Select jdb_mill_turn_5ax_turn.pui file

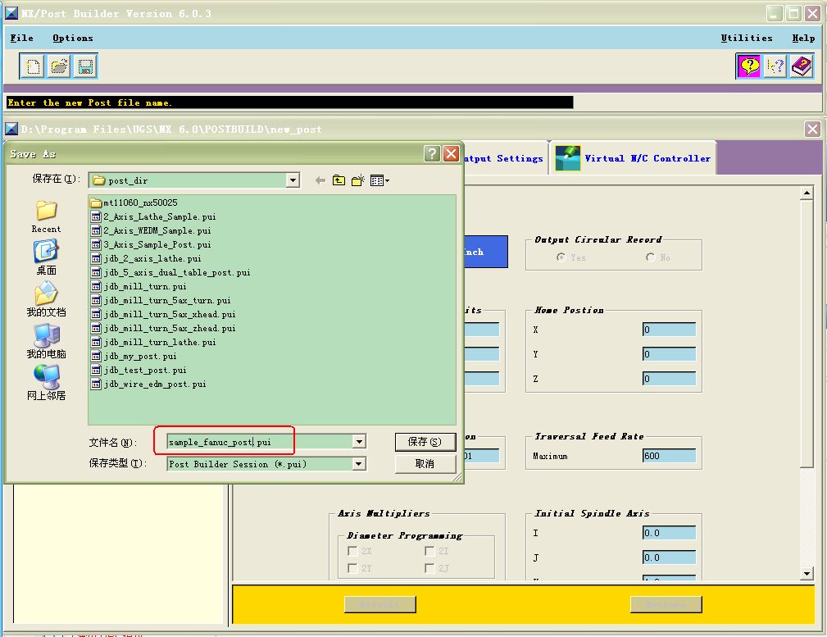(161, 300)
